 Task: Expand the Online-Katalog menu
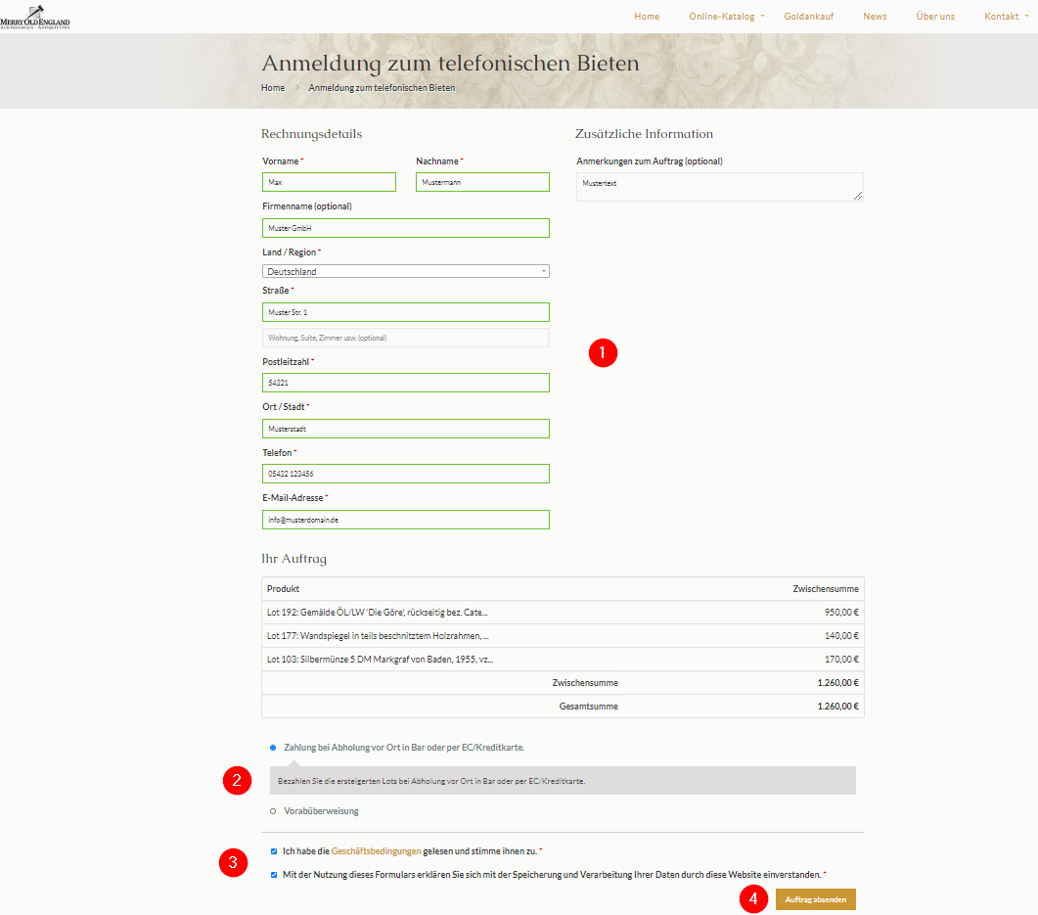click(x=725, y=17)
